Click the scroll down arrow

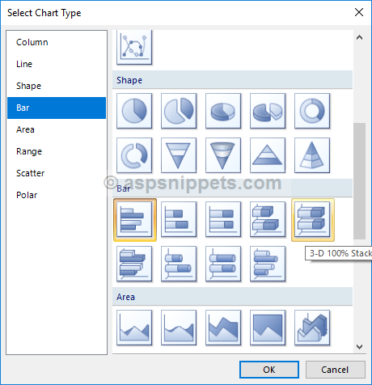(359, 346)
